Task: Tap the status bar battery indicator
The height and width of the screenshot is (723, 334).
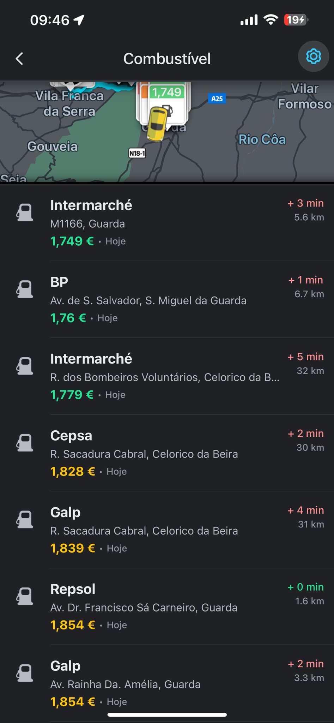Action: 296,20
